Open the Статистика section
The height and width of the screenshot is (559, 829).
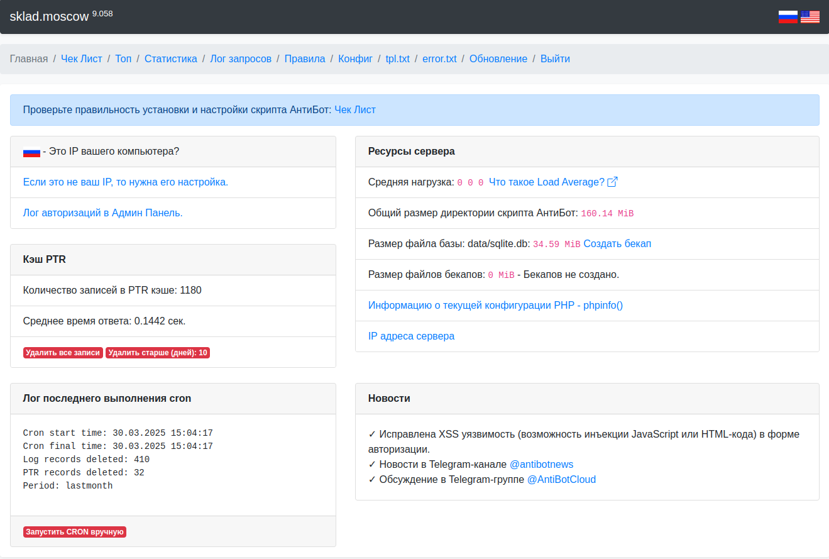(x=170, y=59)
